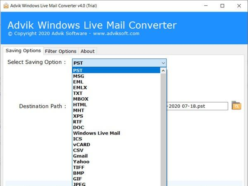Click the scroll up arrow in dropdown list
This screenshot has width=248, height=186.
[x=163, y=70]
